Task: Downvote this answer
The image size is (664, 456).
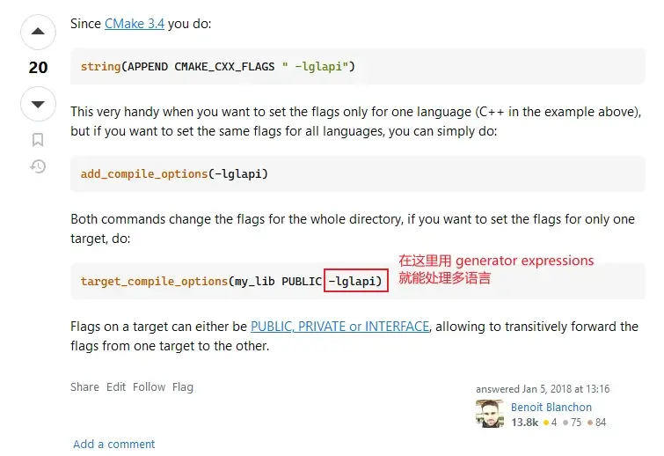Action: [37, 105]
